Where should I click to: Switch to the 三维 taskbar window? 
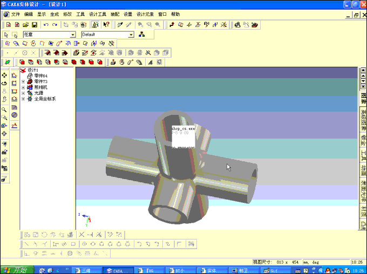[x=87, y=271]
